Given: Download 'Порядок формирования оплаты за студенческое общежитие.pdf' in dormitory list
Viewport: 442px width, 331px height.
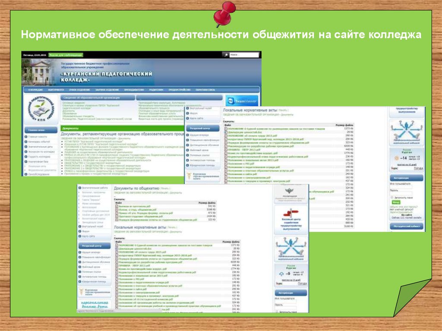Looking at the screenshot, I should (x=158, y=220).
